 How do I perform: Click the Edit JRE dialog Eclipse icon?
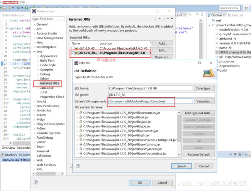pyautogui.click(x=76, y=63)
